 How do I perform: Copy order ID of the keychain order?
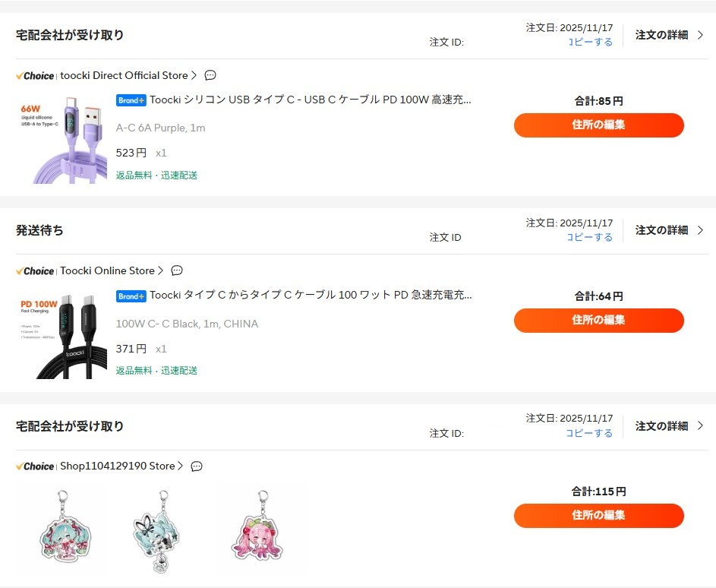(589, 433)
